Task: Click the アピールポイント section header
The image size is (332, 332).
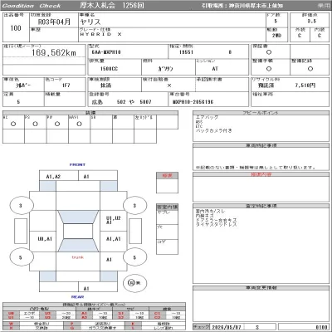Action: tap(261, 113)
